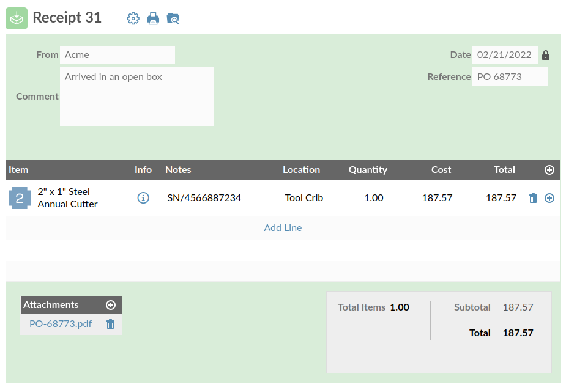The image size is (566, 390).
Task: Click the Cost column header
Action: [441, 170]
